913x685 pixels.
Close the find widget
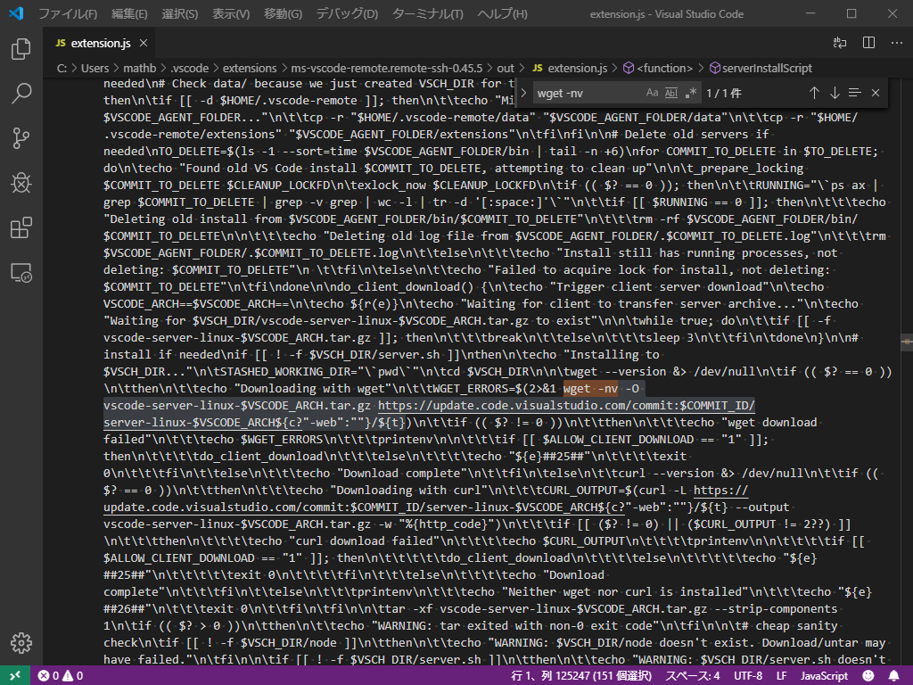tap(876, 93)
